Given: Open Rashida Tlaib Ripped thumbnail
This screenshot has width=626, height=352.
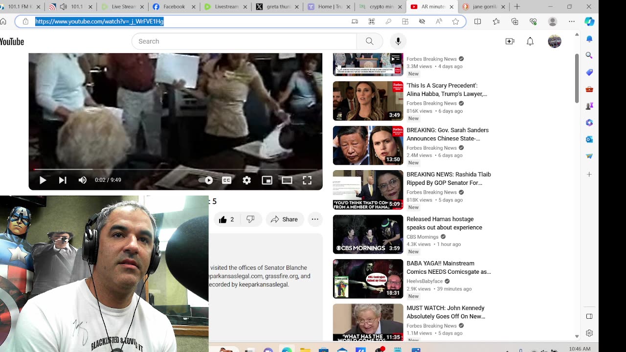Looking at the screenshot, I should click(368, 190).
